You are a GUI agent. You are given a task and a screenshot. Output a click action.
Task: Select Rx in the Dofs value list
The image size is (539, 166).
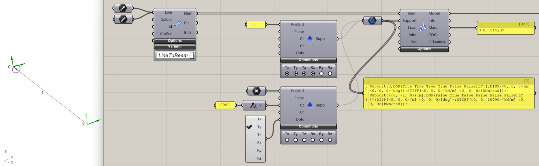(259, 143)
